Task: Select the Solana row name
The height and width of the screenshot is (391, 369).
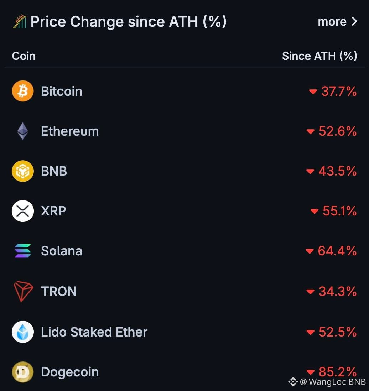Action: pos(62,251)
